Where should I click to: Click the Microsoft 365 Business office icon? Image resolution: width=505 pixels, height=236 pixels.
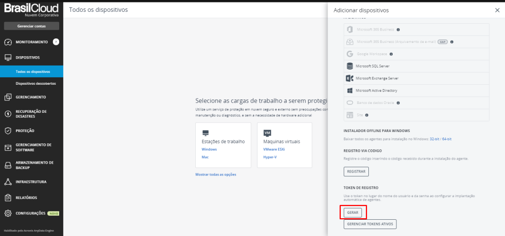point(350,30)
